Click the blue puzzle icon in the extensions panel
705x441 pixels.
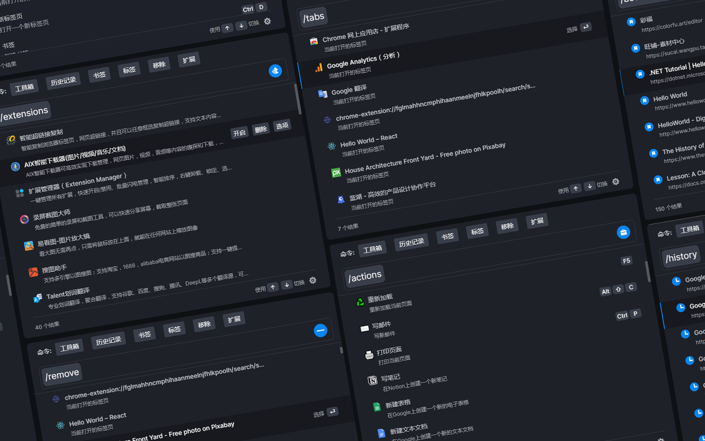[275, 71]
